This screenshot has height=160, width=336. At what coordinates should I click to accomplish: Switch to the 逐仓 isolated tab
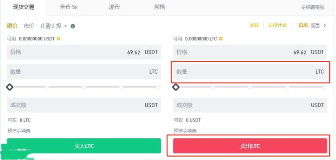pyautogui.click(x=114, y=7)
